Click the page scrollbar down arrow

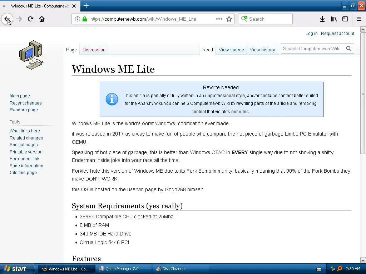363,260
